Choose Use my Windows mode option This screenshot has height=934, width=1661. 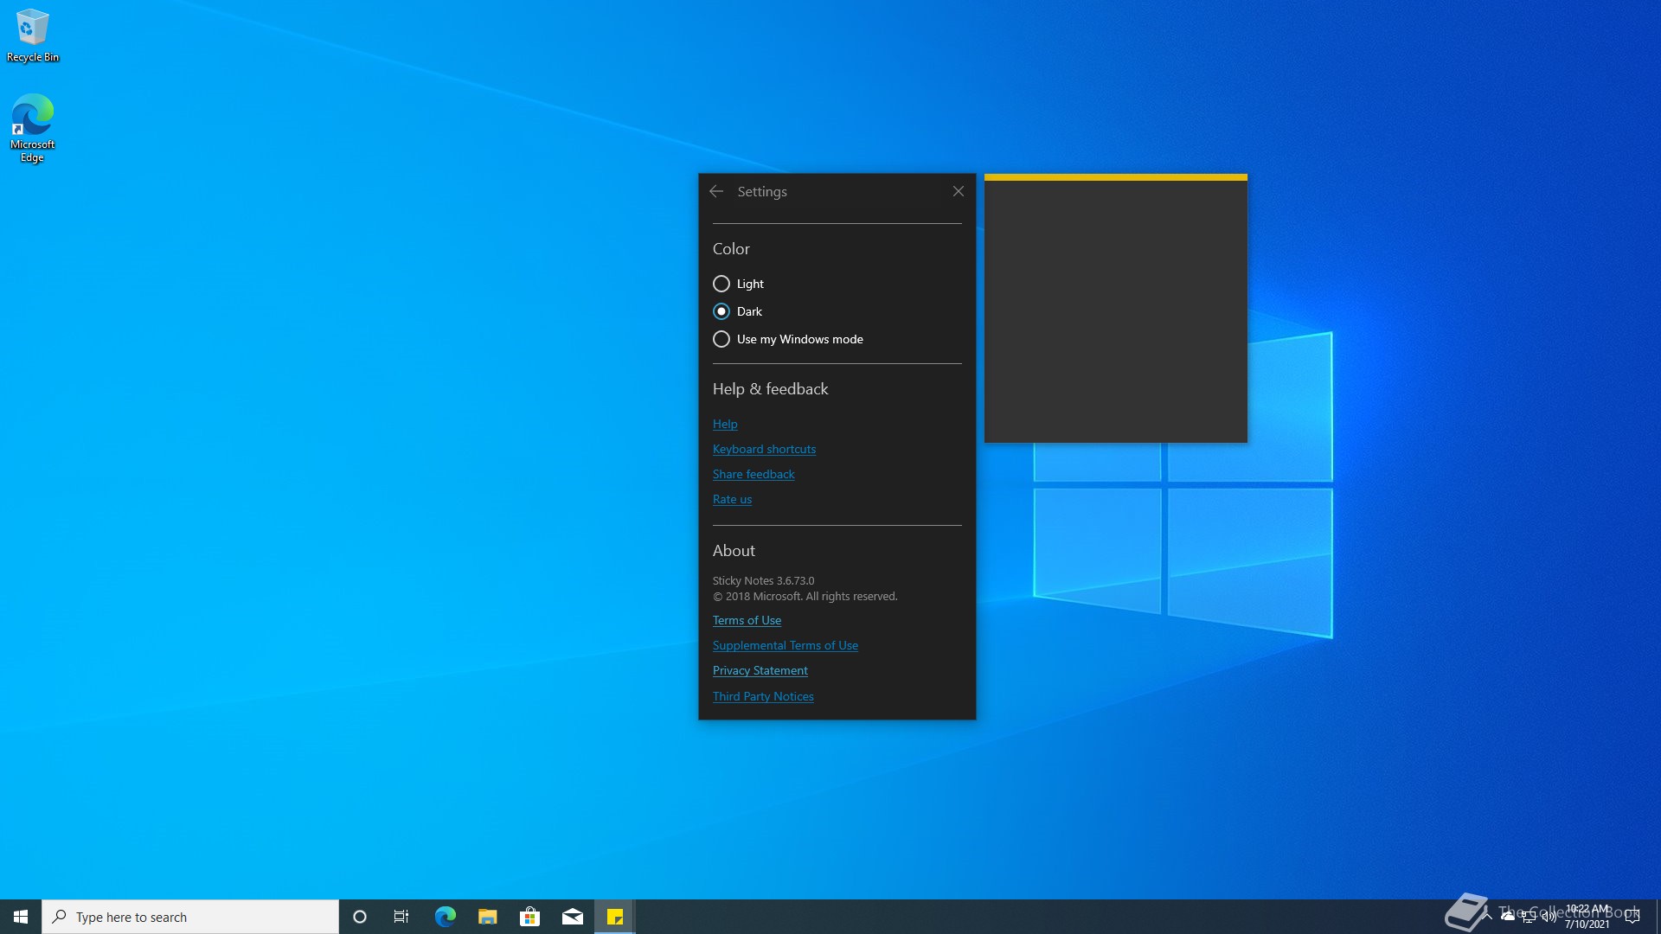787,339
